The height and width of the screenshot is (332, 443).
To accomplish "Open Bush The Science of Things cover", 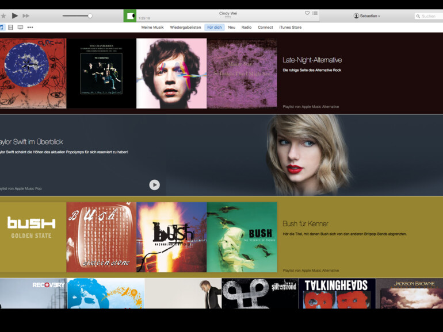I will click(x=242, y=237).
